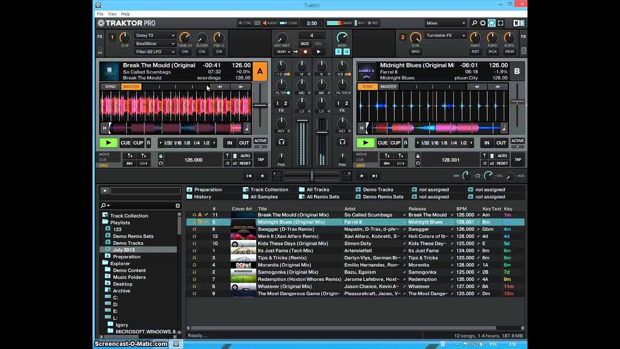Toggle snap S button in master panel
Screen dimensions: 620x349
(339, 51)
